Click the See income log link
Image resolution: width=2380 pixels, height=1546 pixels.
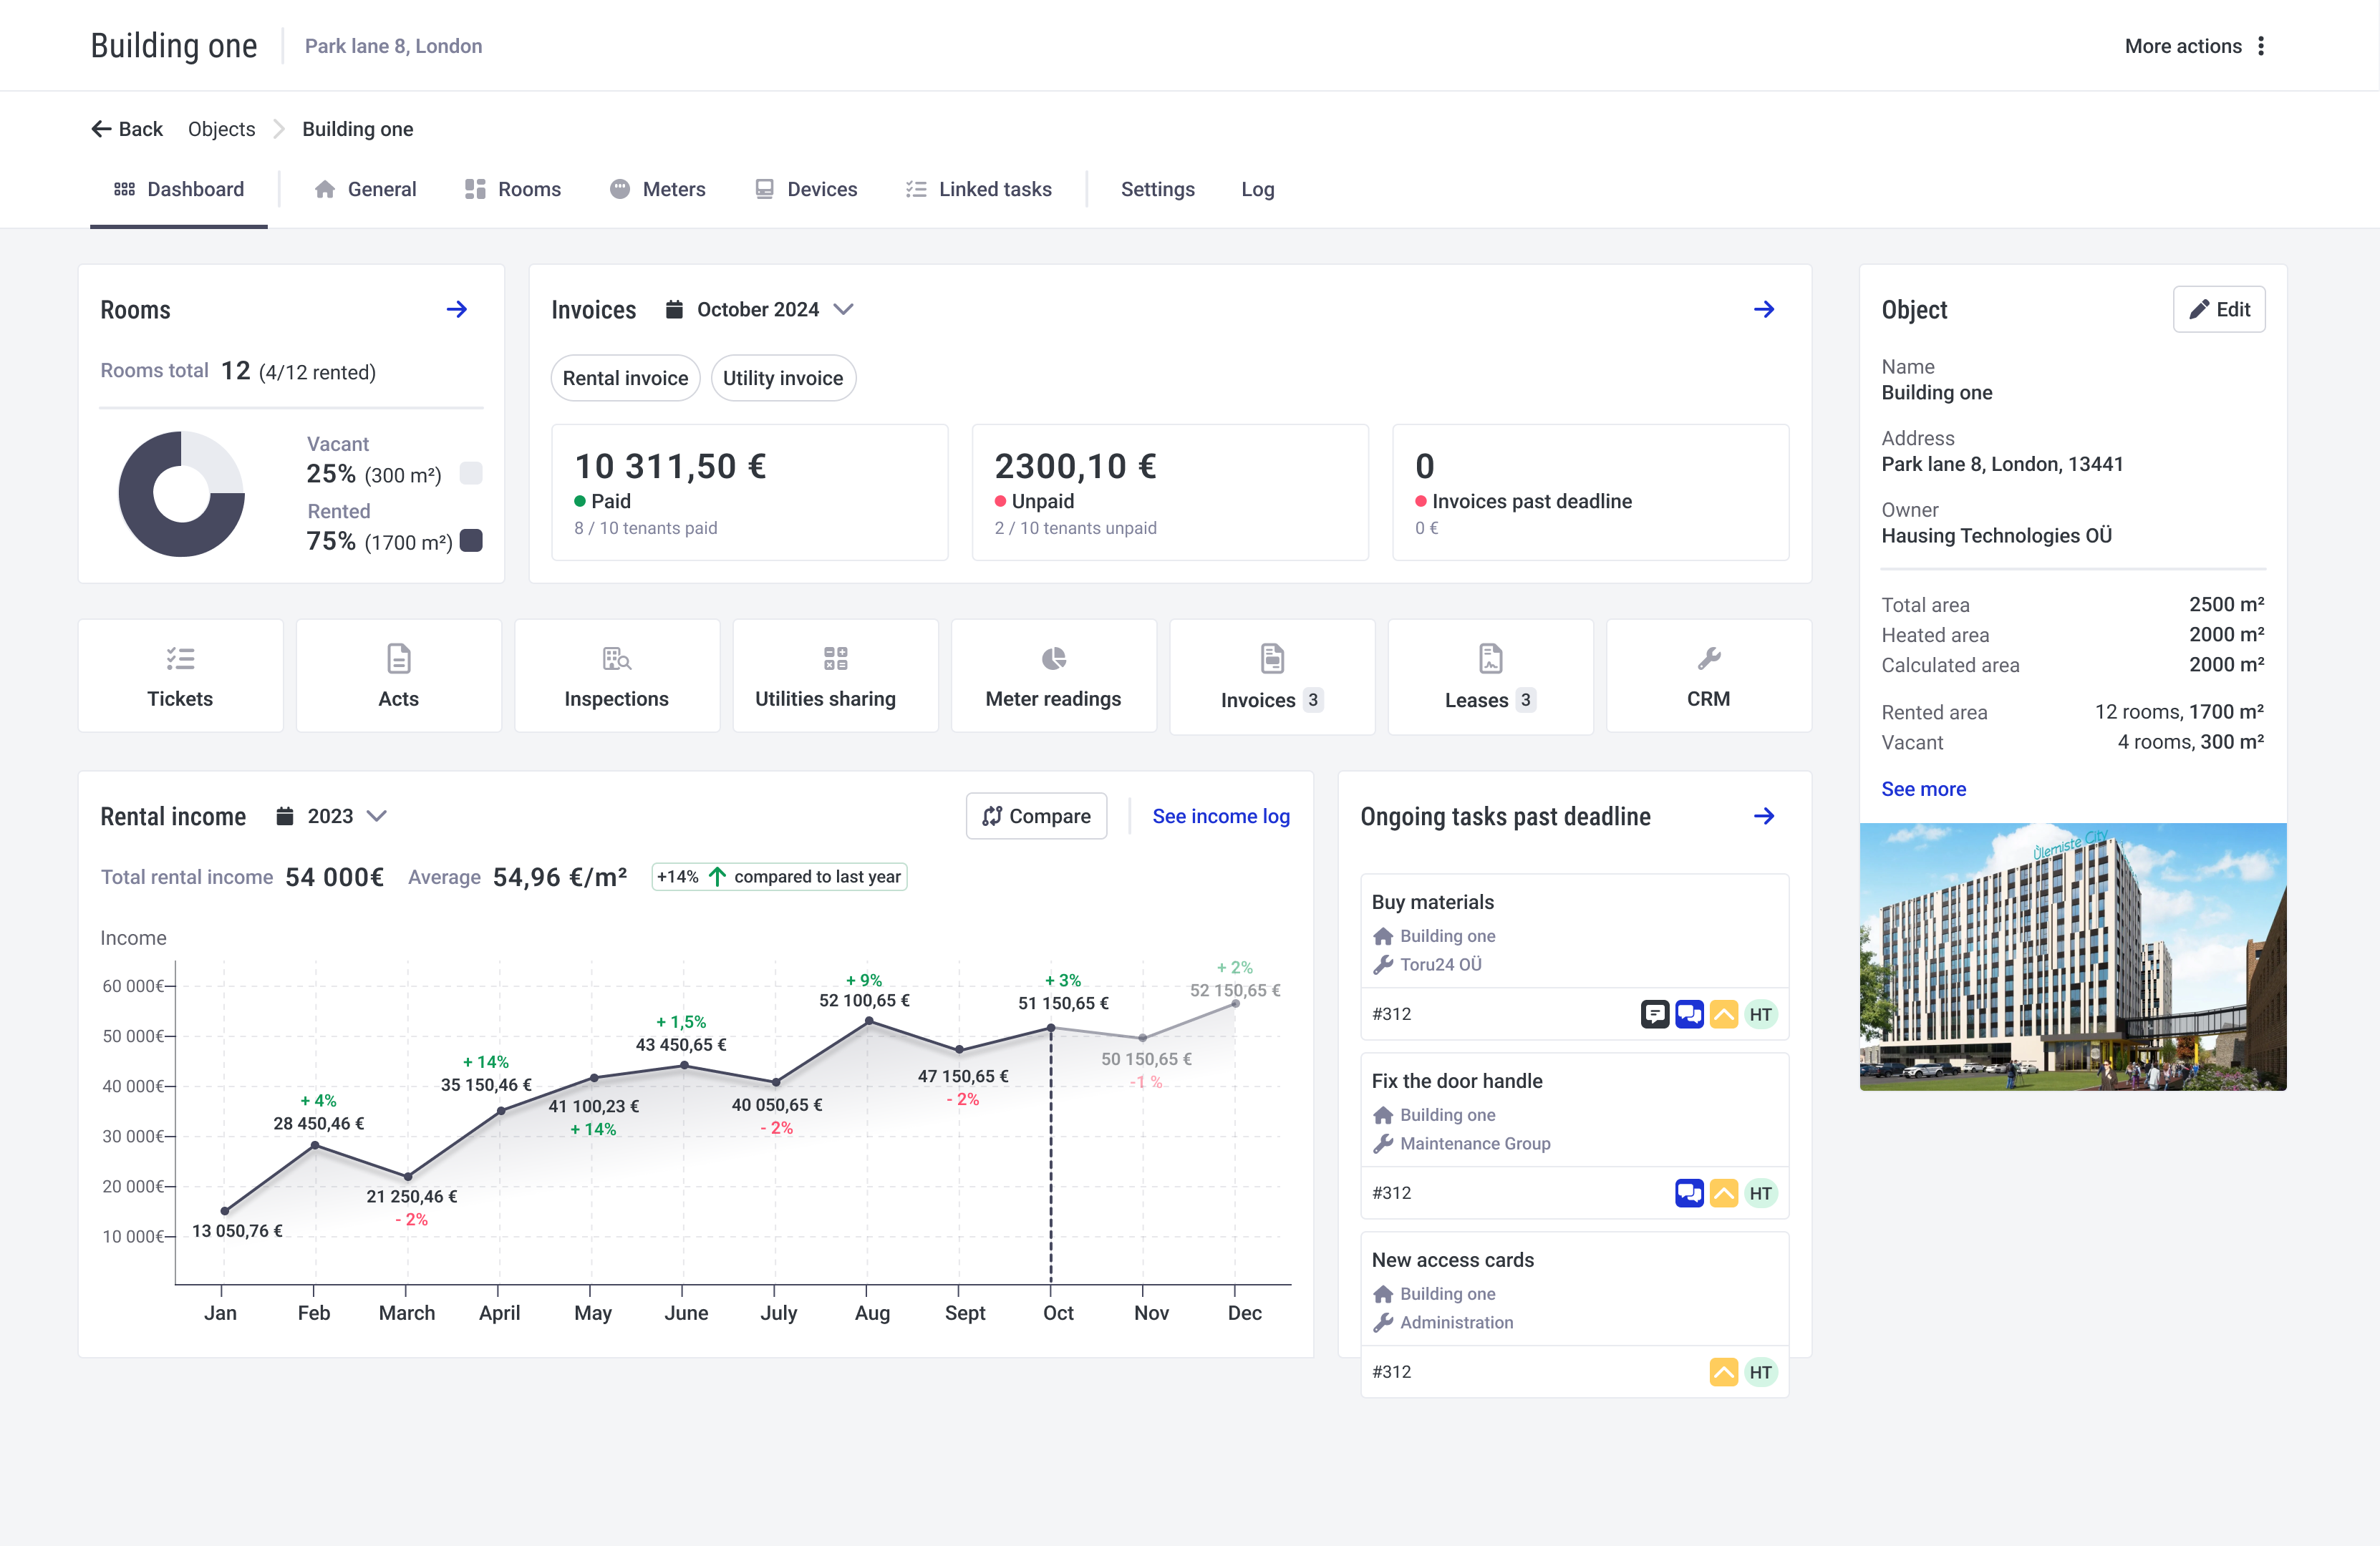click(1221, 815)
